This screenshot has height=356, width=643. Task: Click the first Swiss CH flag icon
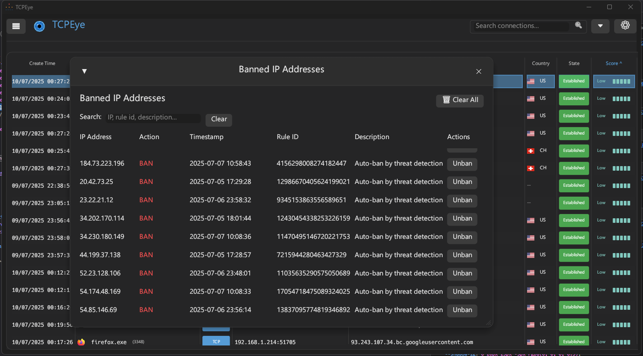(531, 151)
